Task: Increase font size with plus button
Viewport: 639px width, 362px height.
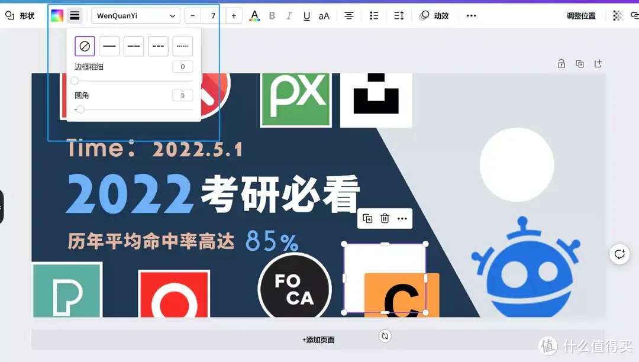Action: 234,16
